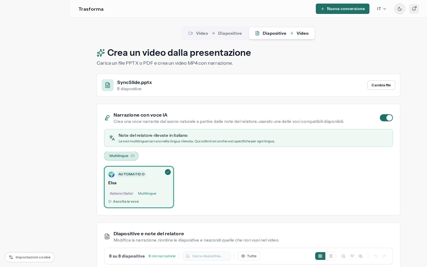Click the SyncSlide.pptx document file icon
The width and height of the screenshot is (427, 267).
coord(108,85)
